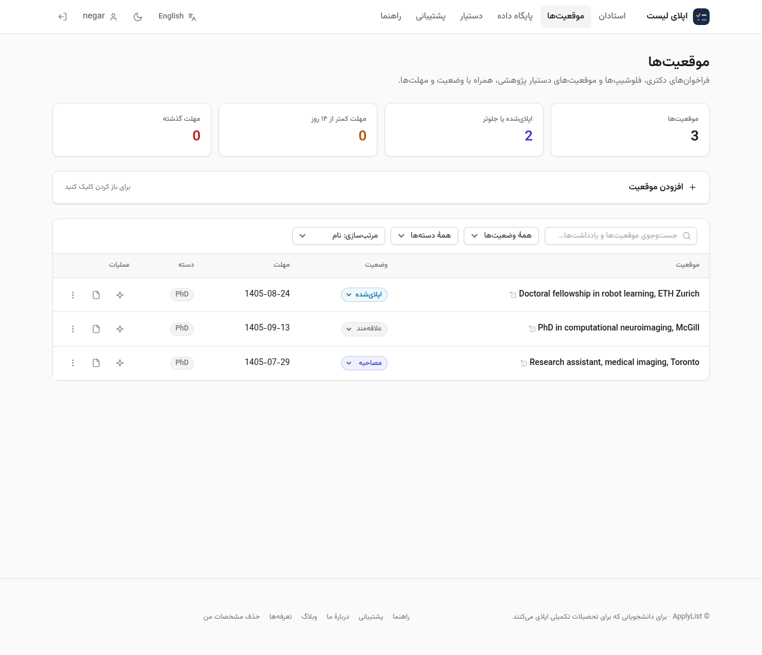Open the دربارهٔ ما footer link
762x655 pixels.
point(338,617)
